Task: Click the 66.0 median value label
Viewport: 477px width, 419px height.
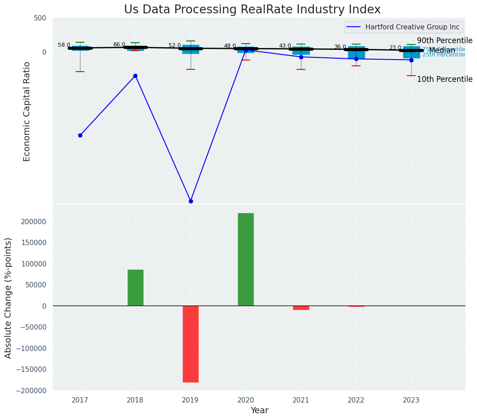Action: tap(119, 44)
